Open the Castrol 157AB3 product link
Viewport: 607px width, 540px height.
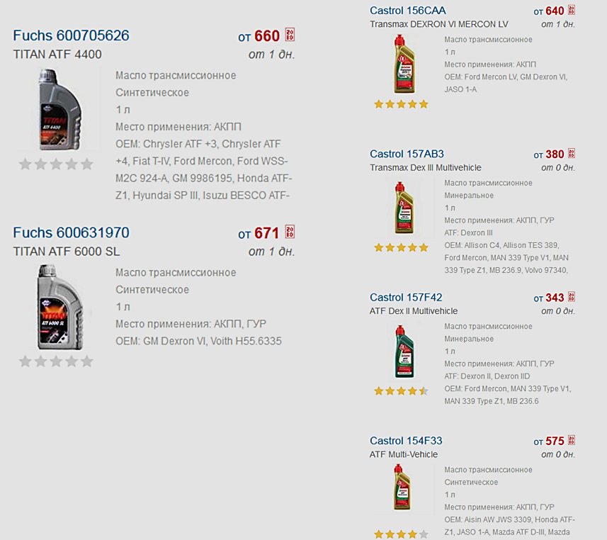pos(407,154)
